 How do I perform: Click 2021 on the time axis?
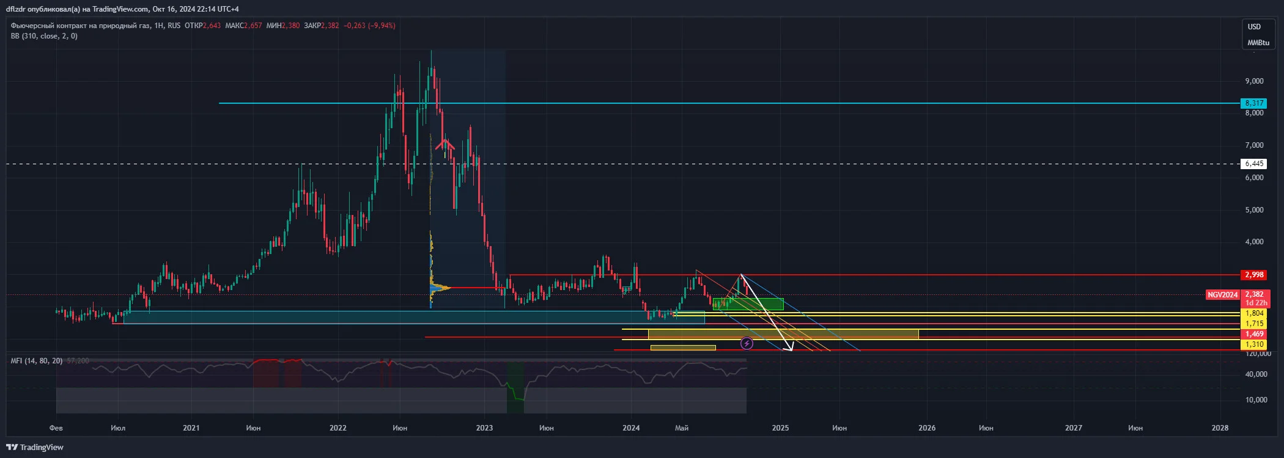click(191, 428)
